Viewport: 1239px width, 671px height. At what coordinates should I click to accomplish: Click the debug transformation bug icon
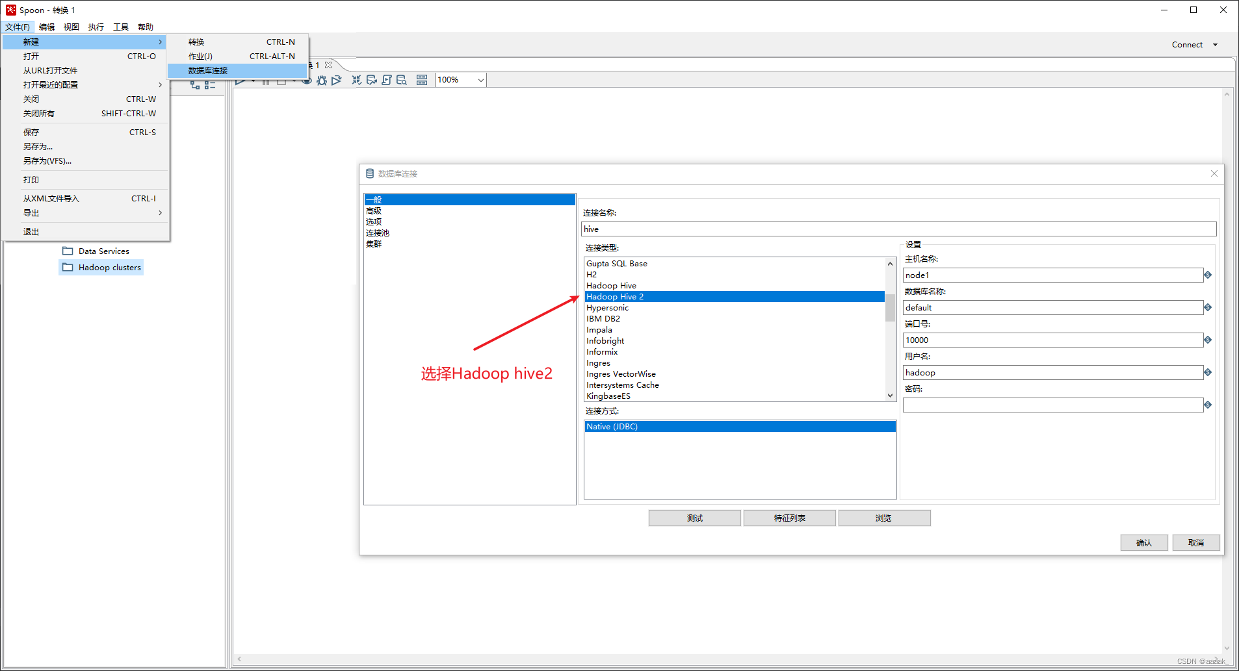pos(322,80)
